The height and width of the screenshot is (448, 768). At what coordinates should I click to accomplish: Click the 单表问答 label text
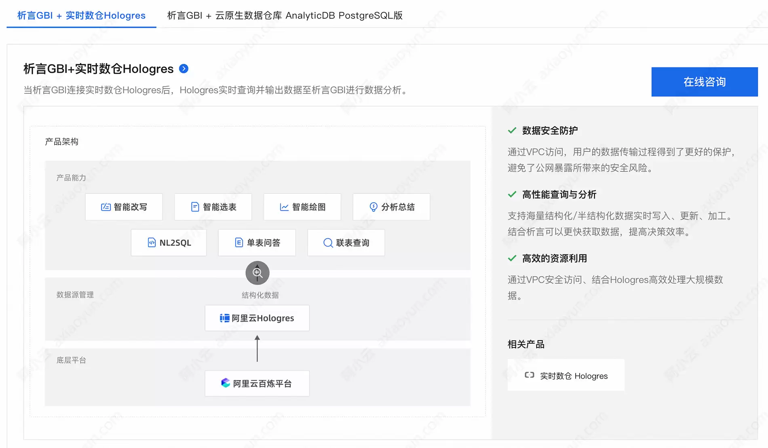[x=264, y=243]
